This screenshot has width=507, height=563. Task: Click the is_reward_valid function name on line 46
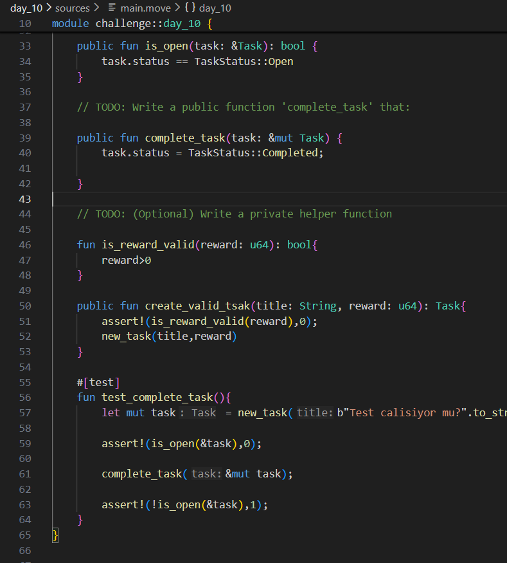click(148, 245)
